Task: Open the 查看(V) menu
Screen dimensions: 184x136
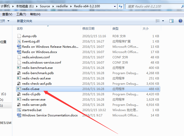Action: tap(7, 14)
